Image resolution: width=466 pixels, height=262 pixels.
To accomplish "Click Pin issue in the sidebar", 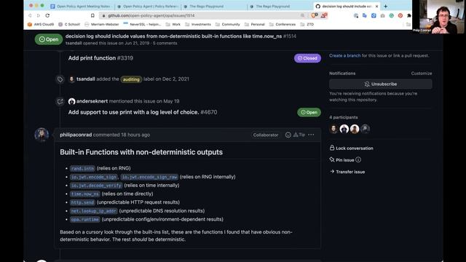I will 341,160.
